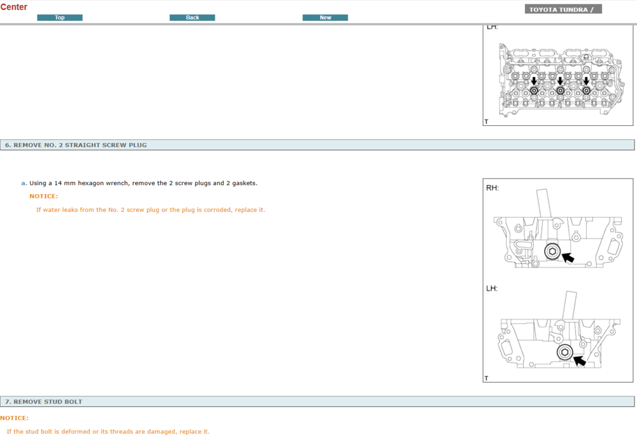Click the hexagon screw plug in RH diagram
The width and height of the screenshot is (637, 435).
(552, 252)
